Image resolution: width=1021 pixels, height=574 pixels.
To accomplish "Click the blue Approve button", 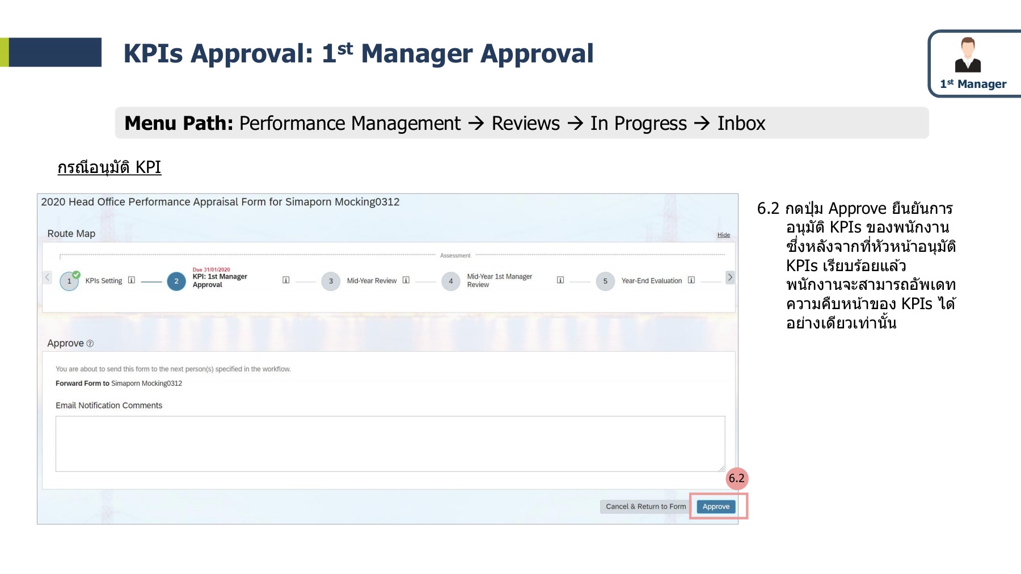I will [x=716, y=507].
